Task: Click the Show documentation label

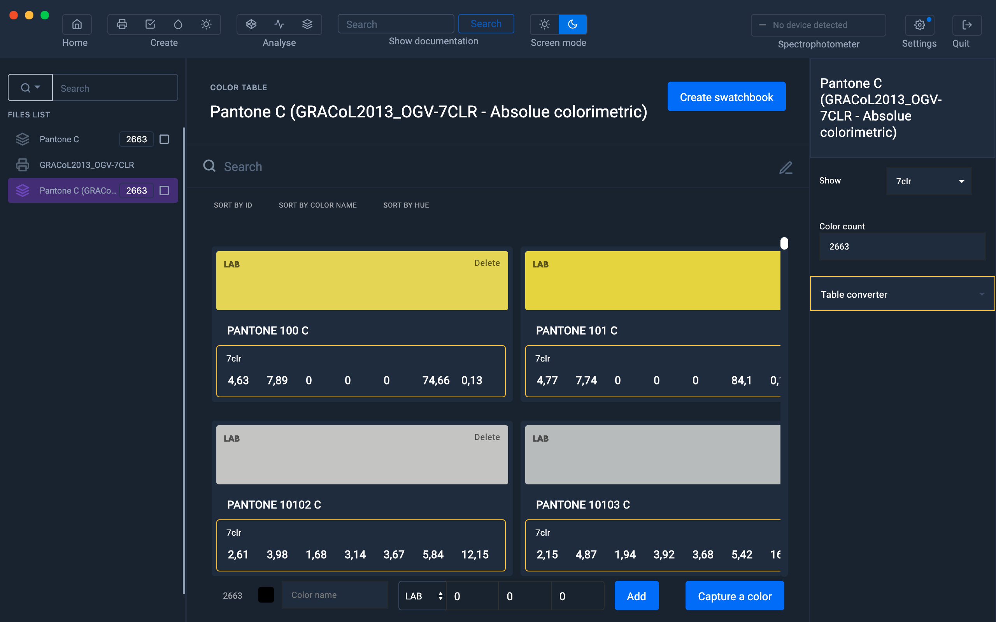Action: 433,41
